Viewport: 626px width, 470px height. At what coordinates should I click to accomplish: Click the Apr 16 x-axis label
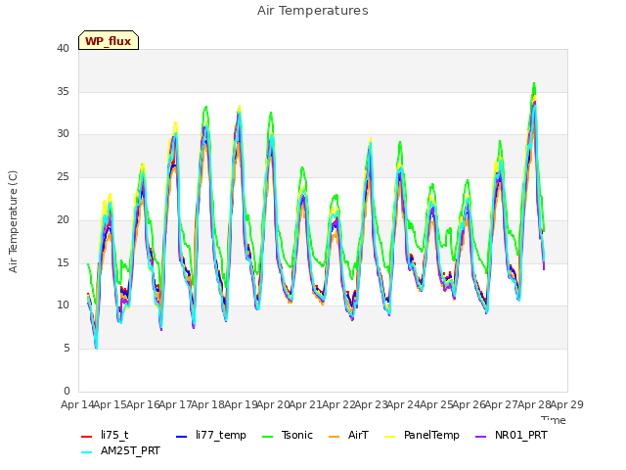tap(144, 404)
